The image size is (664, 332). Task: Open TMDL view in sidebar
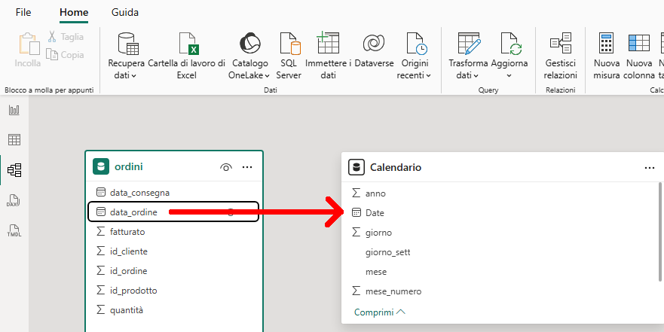14,230
